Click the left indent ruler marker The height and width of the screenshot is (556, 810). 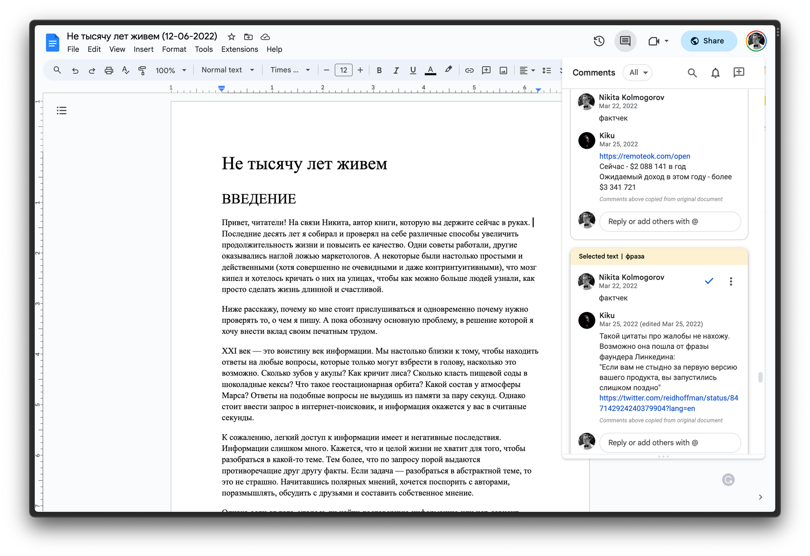[222, 88]
